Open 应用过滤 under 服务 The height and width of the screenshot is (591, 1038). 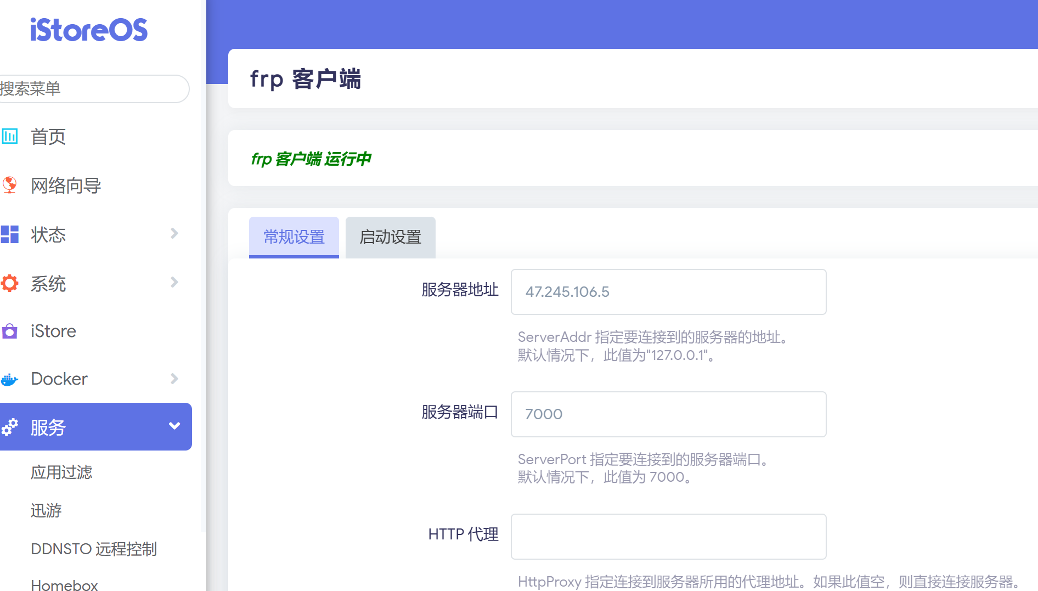coord(61,472)
